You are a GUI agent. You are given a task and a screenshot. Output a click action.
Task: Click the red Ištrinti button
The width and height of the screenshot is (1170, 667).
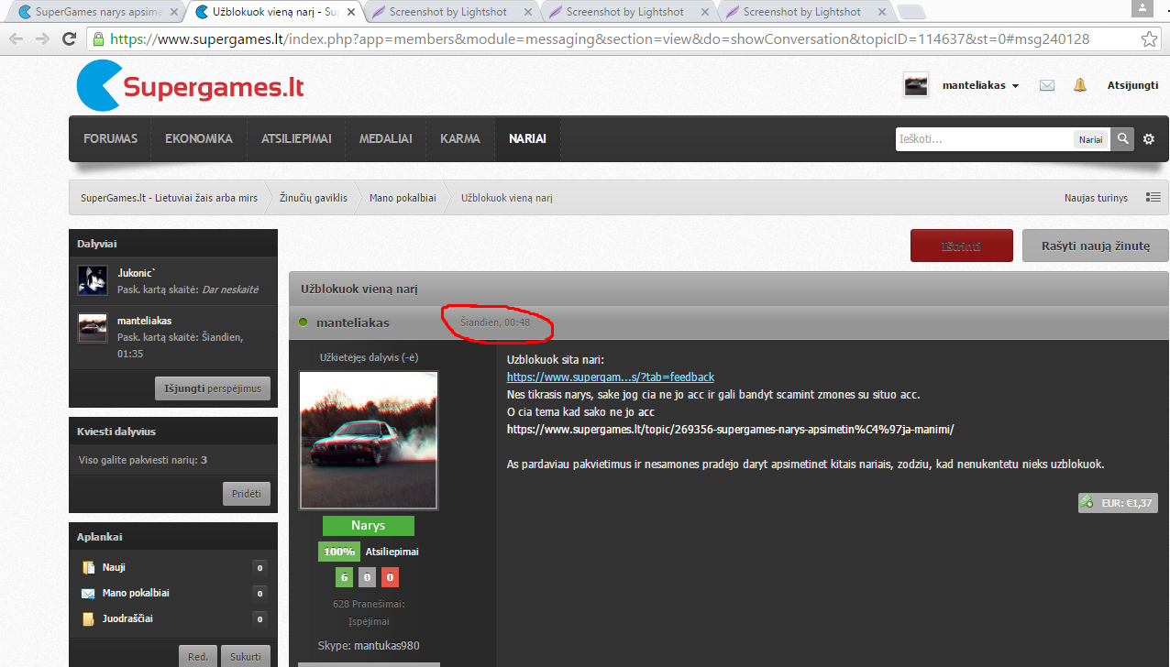(x=962, y=246)
